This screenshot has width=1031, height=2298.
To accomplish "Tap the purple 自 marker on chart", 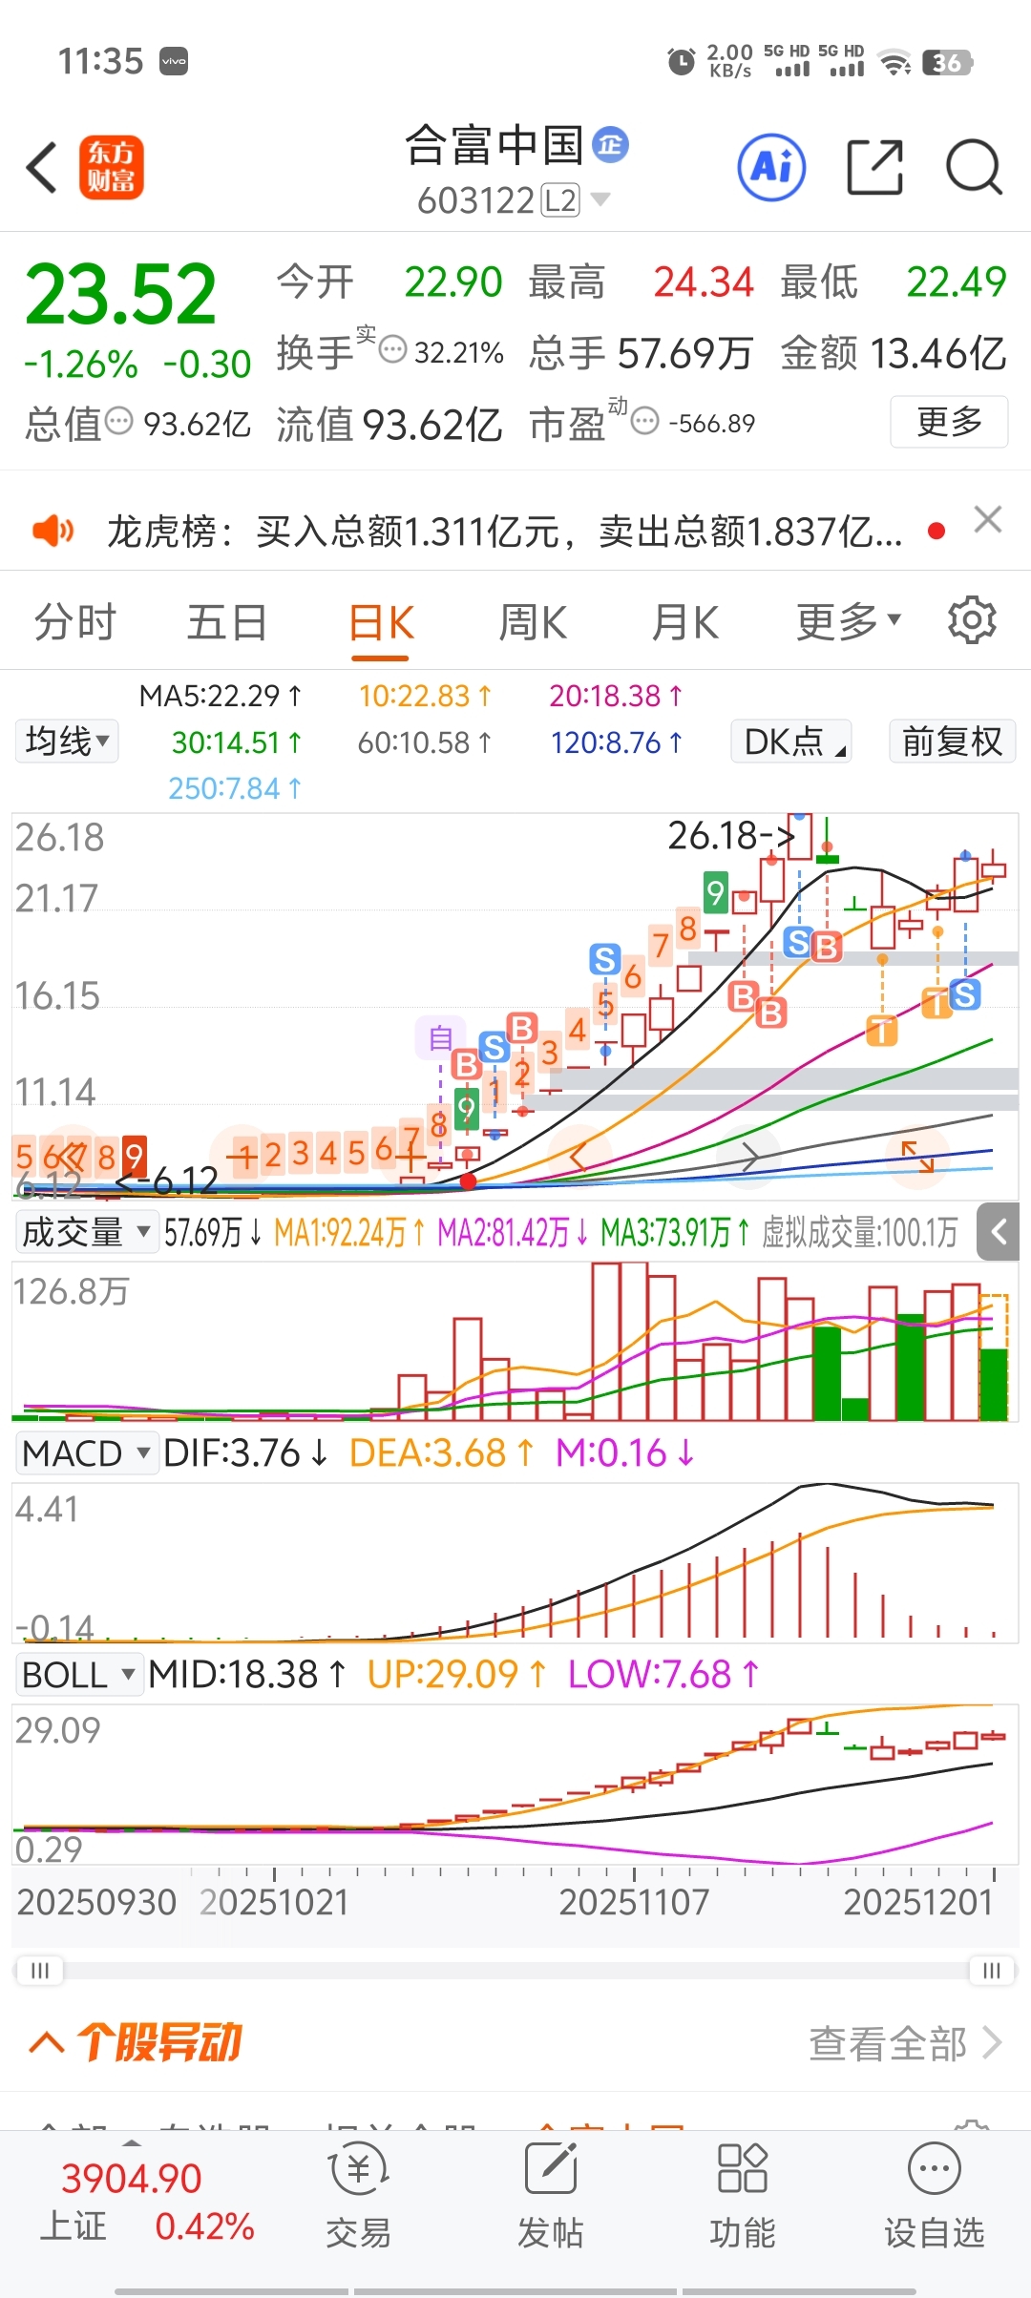I will [x=440, y=1037].
